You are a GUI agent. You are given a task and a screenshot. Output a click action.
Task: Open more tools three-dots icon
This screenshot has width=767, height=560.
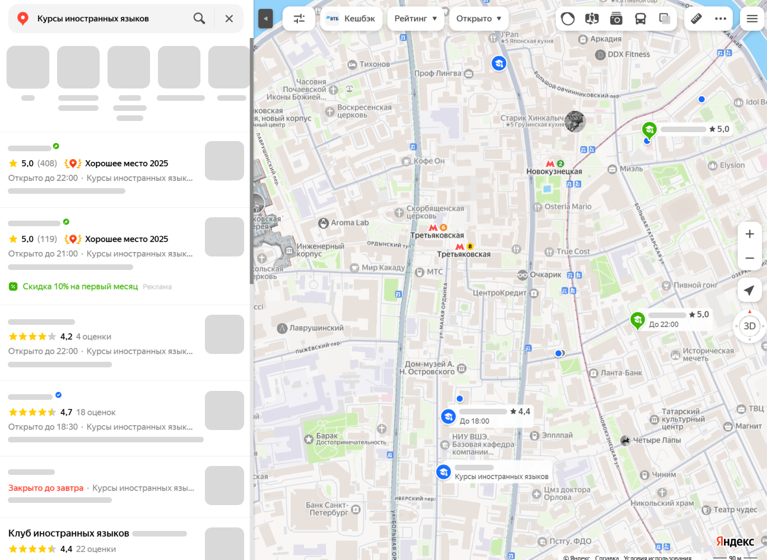pos(721,18)
